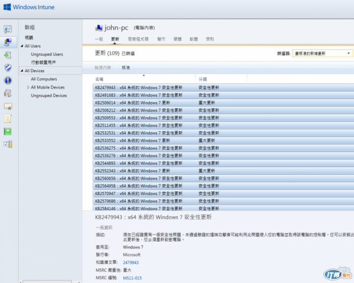Select update row KB2491683
Image resolution: width=354 pixels, height=283 pixels.
[x=223, y=95]
